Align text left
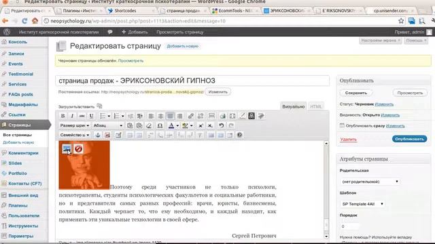The image size is (435, 244). click(x=151, y=116)
